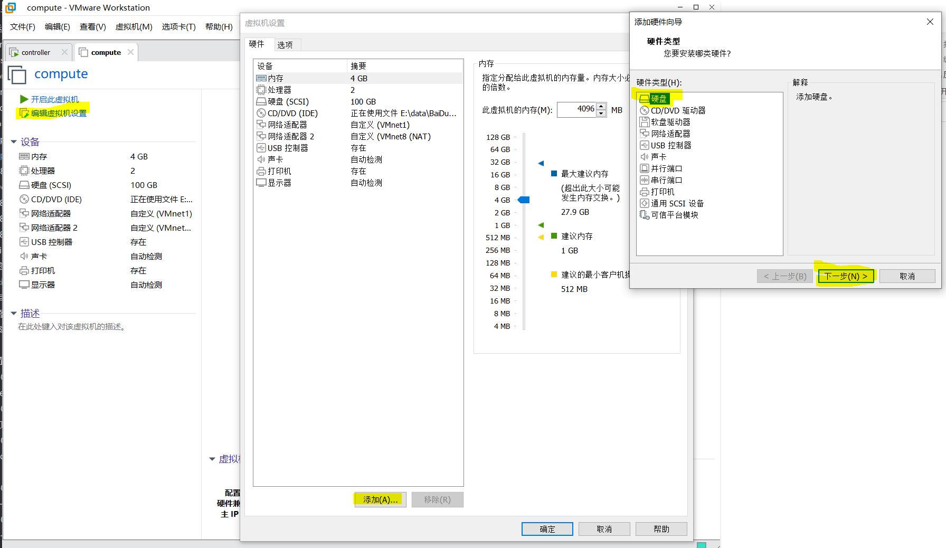Click blue memory slider thumb at 4 GB

524,200
